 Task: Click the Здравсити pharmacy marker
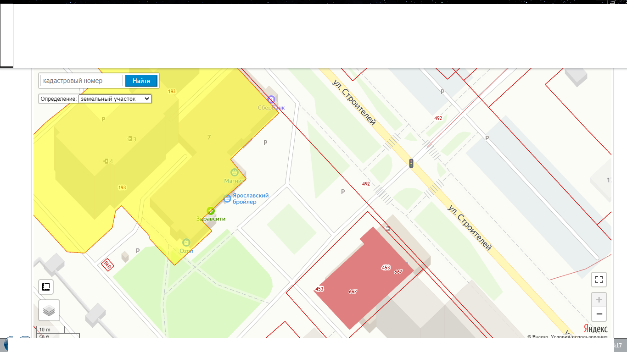pyautogui.click(x=211, y=210)
